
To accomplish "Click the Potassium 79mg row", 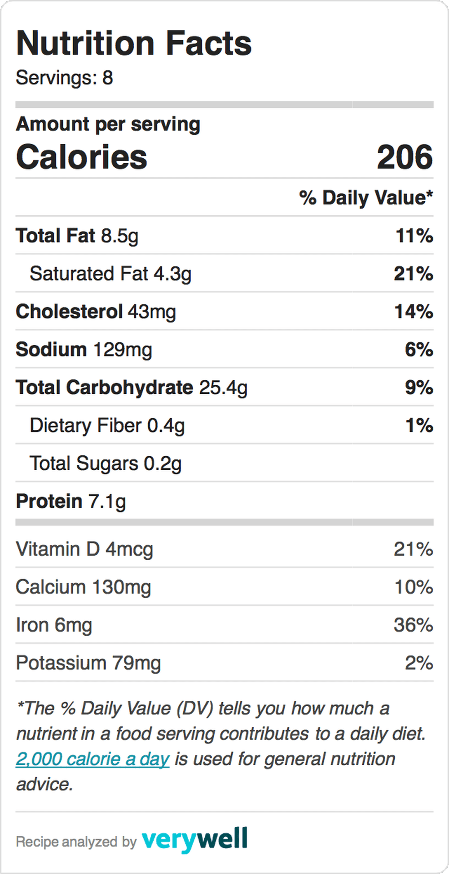I will point(224,663).
